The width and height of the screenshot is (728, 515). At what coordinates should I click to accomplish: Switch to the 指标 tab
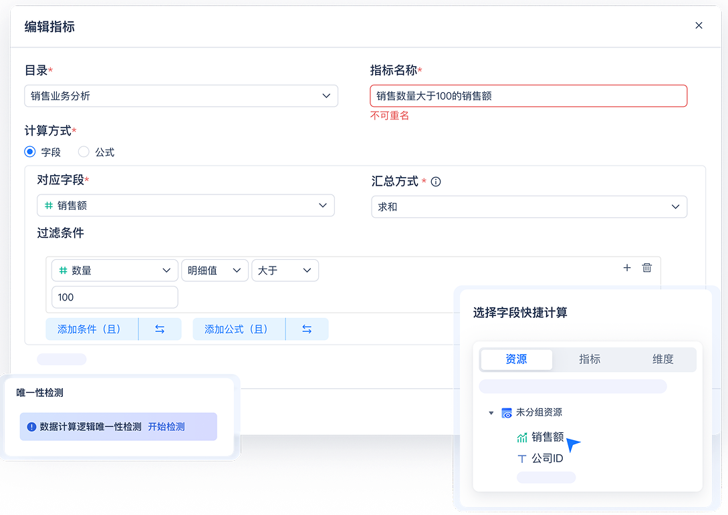click(x=589, y=359)
